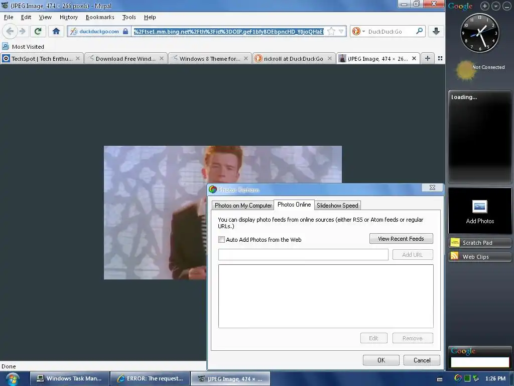
Task: Go back using the browser back arrow
Action: 10,31
